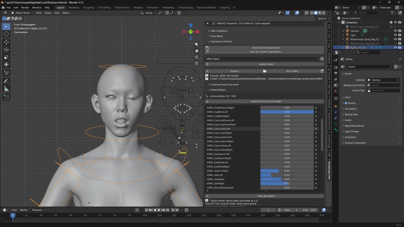Hide Light in viewport via eye icon
Viewport: 404px width, 227px height.
coord(395,35)
